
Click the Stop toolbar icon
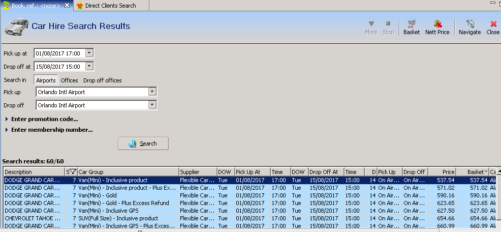tap(388, 27)
